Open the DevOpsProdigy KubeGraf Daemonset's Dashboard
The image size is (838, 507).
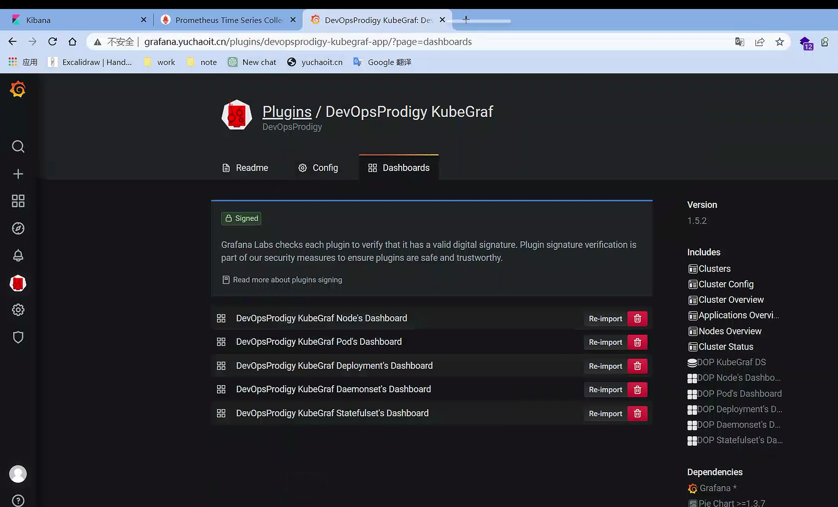point(333,389)
